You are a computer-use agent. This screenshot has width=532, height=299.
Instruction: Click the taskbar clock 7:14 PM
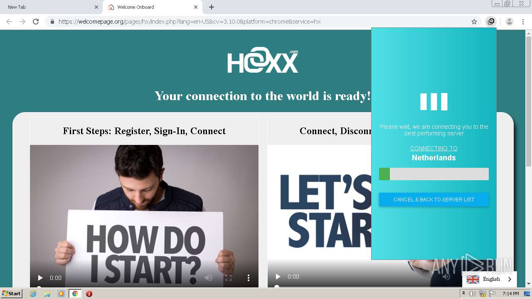510,294
